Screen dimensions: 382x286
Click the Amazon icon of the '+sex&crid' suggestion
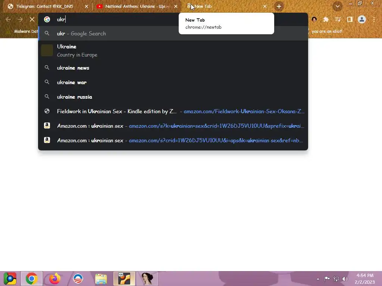[x=47, y=125]
